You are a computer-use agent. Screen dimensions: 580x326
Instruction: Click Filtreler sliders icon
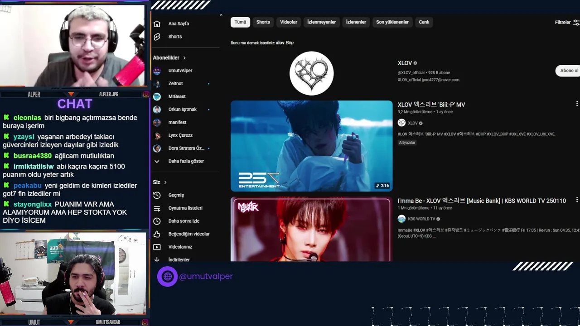click(576, 22)
